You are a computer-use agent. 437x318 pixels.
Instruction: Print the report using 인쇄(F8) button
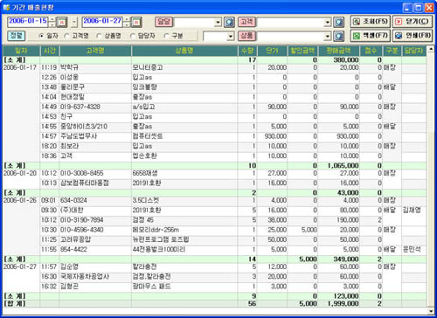click(413, 36)
